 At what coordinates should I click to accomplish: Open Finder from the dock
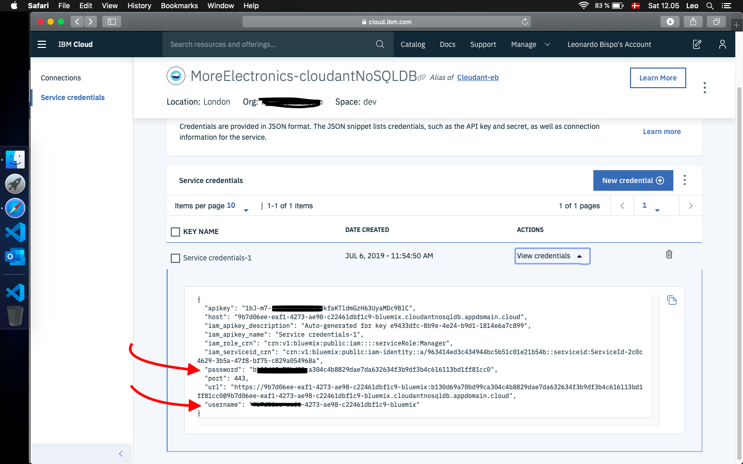pyautogui.click(x=15, y=160)
